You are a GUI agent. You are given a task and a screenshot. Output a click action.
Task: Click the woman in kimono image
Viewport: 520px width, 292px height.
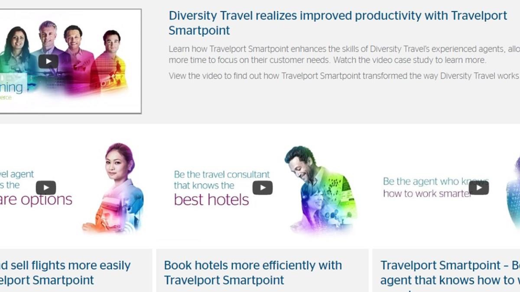113,188
